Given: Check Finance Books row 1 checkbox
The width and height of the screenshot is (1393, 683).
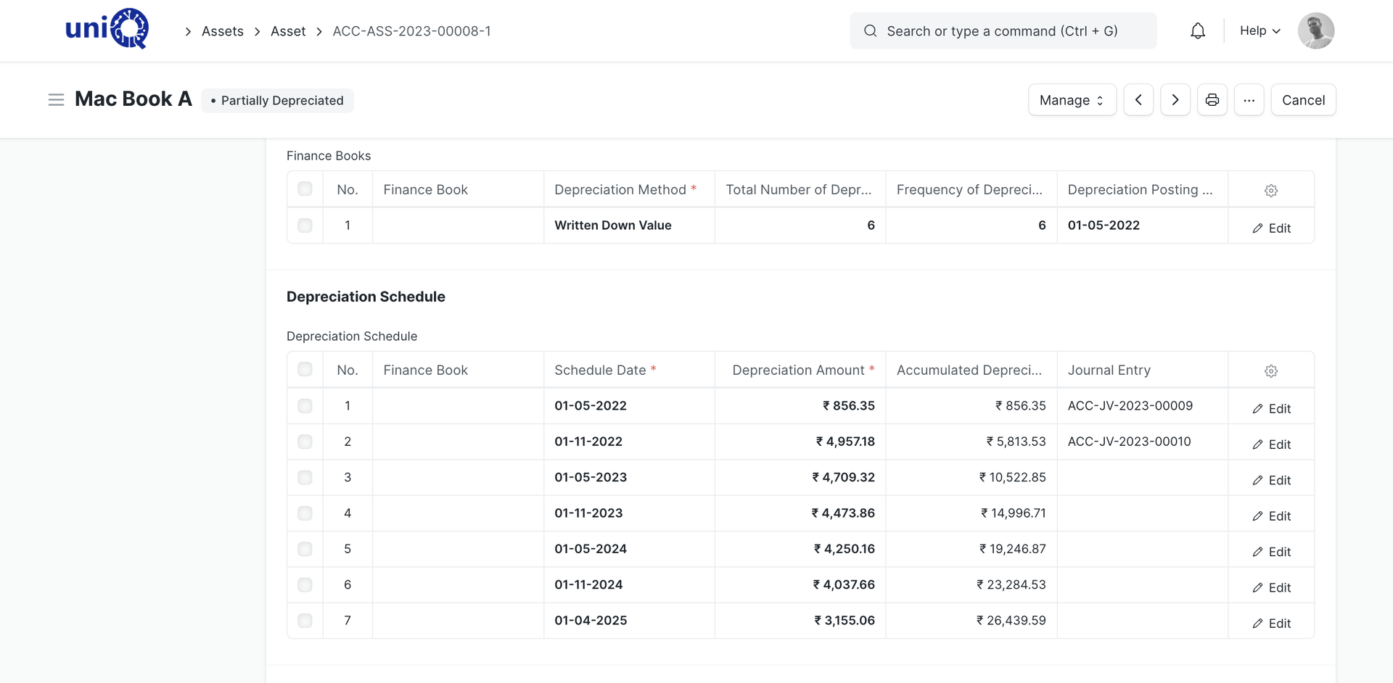Looking at the screenshot, I should click(305, 225).
